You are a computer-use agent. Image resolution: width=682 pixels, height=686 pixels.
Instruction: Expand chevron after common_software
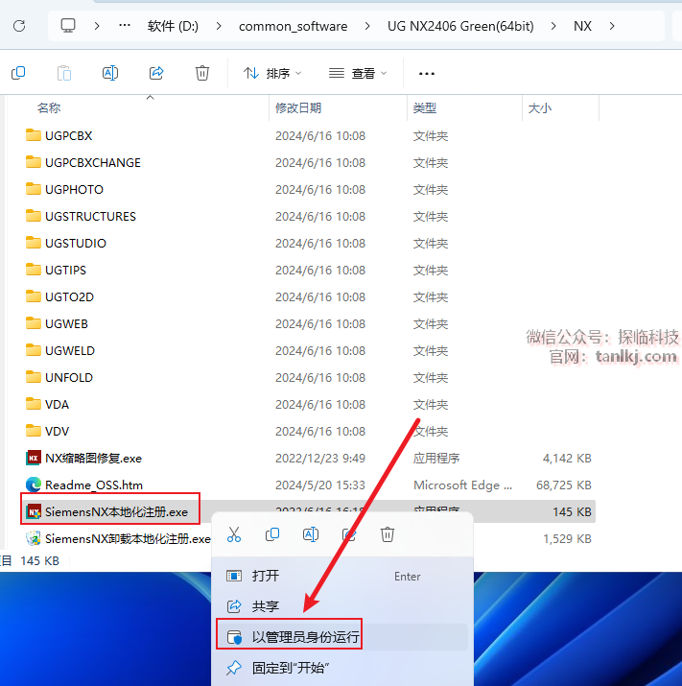pos(367,26)
